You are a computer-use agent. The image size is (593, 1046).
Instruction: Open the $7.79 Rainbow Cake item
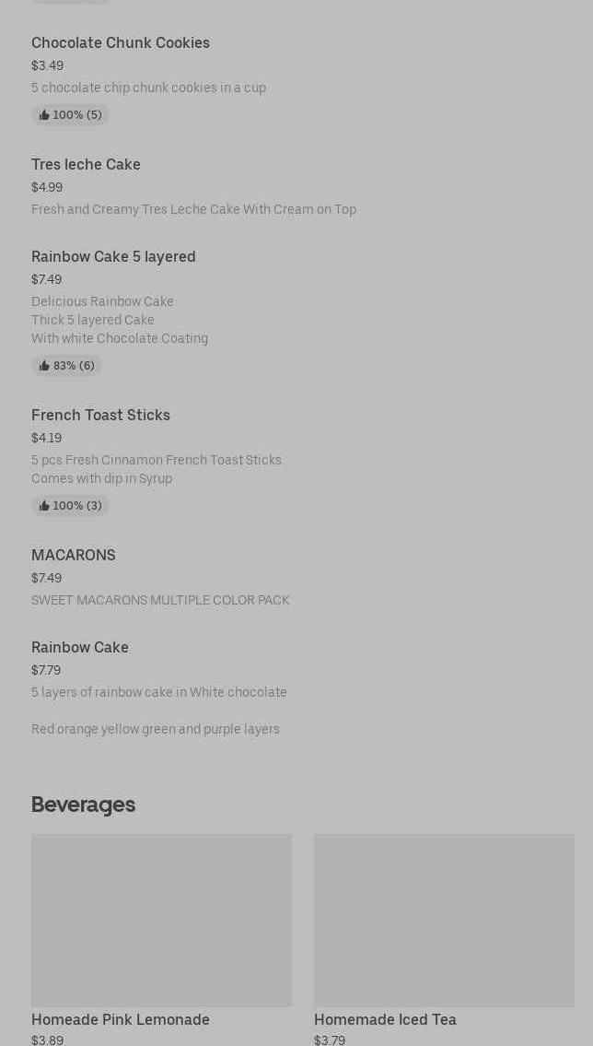[80, 647]
